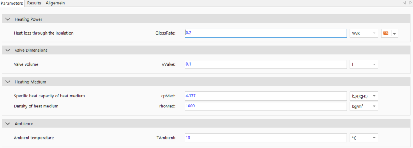Click the 'Specific heat capacity of heat medium' label
Image resolution: width=413 pixels, height=148 pixels.
(x=49, y=96)
